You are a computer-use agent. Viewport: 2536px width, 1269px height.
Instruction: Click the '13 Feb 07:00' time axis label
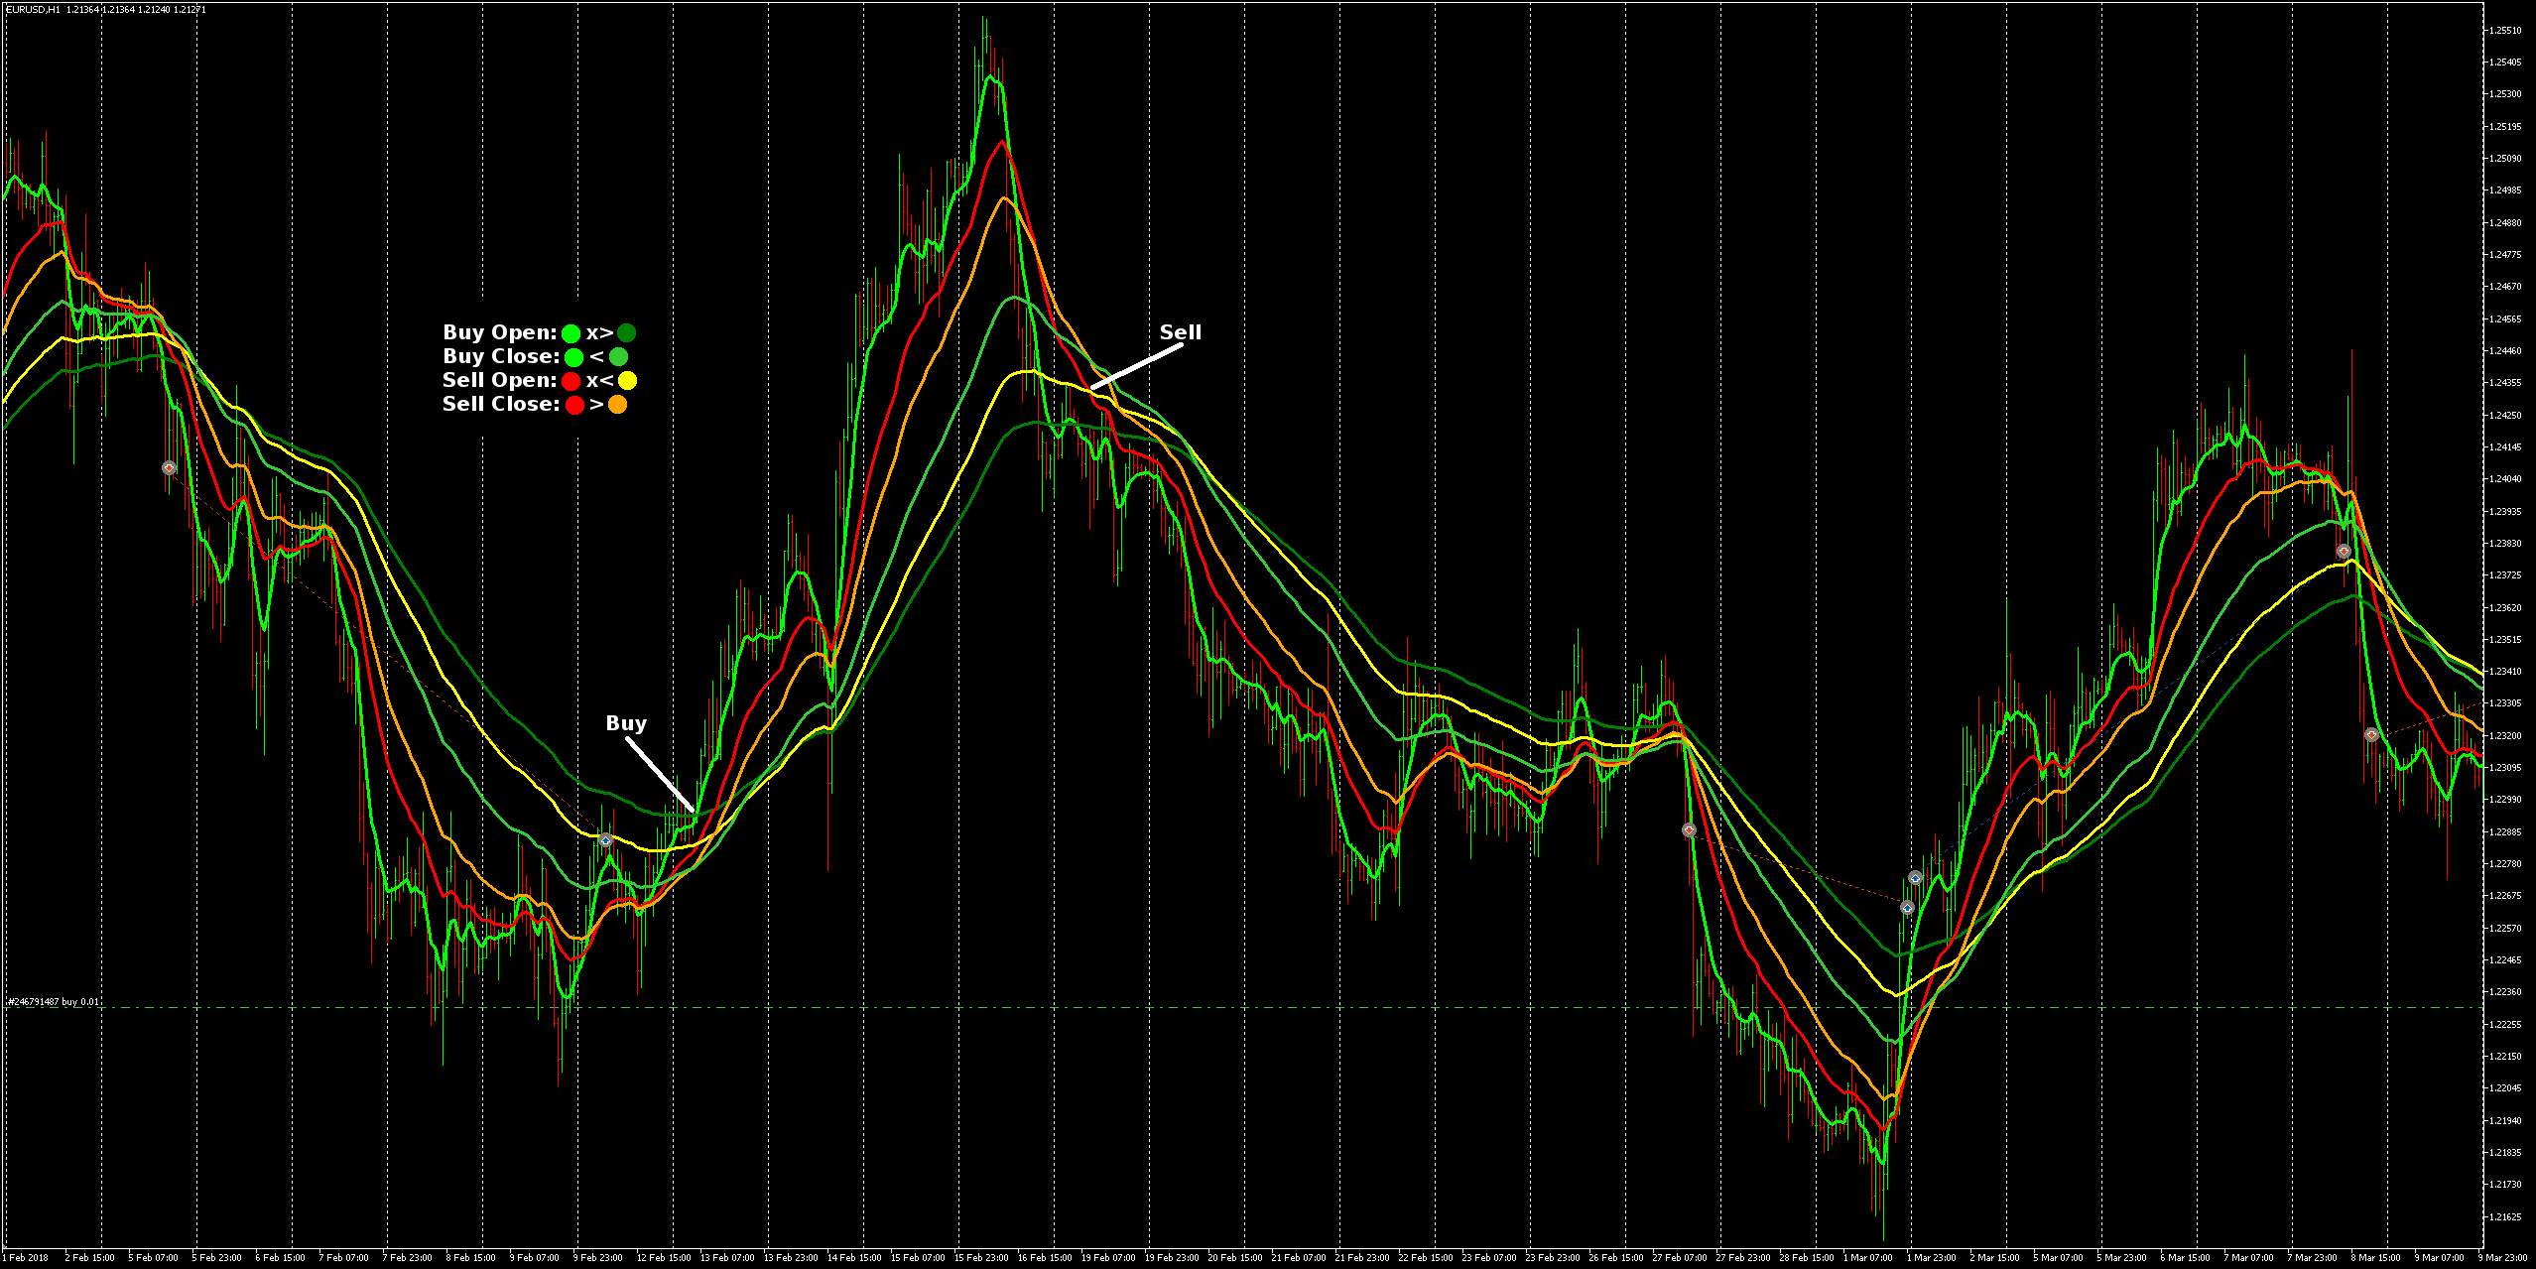click(727, 1258)
